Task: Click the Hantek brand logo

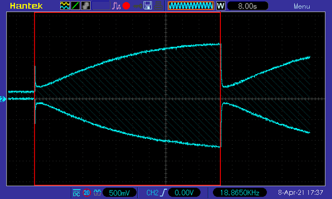Action: pos(26,6)
